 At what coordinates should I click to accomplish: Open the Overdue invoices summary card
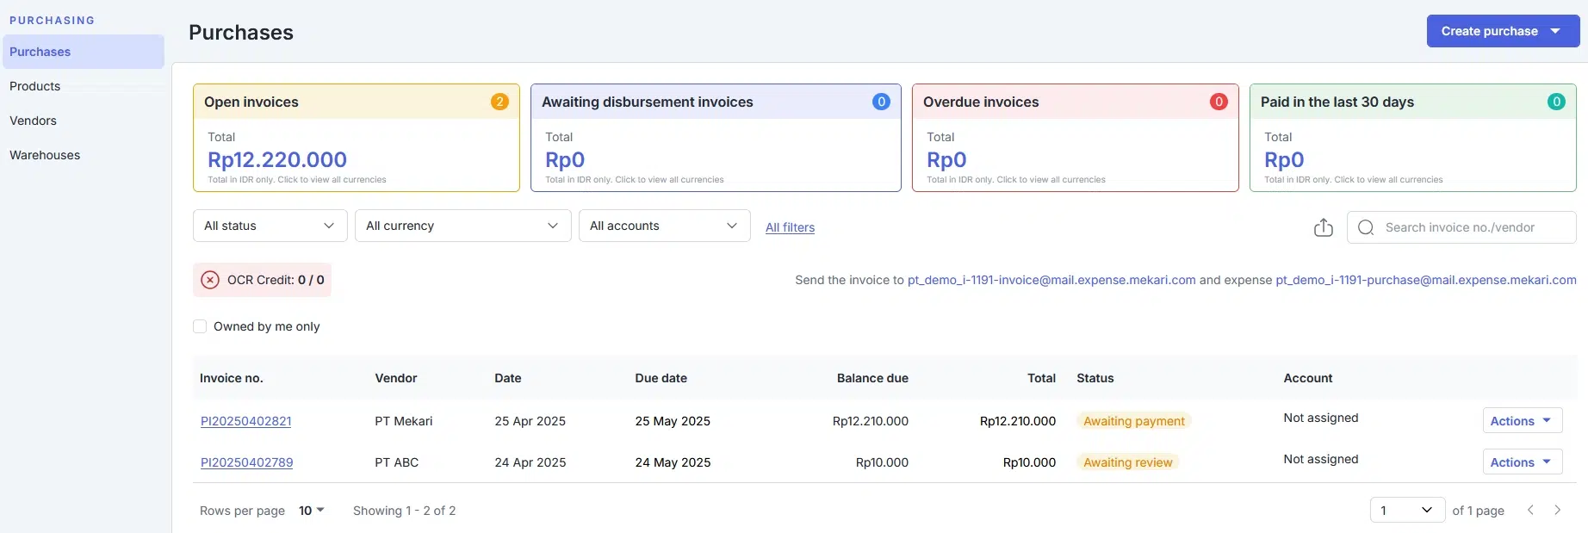(1076, 138)
